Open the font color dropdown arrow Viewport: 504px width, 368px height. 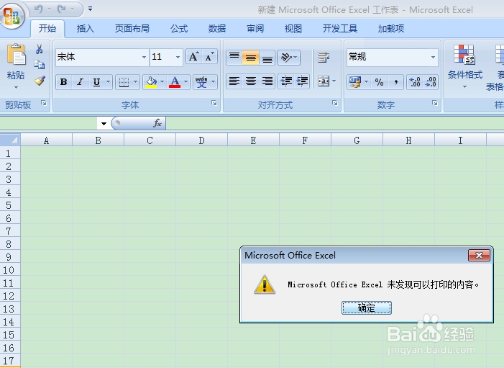point(185,82)
